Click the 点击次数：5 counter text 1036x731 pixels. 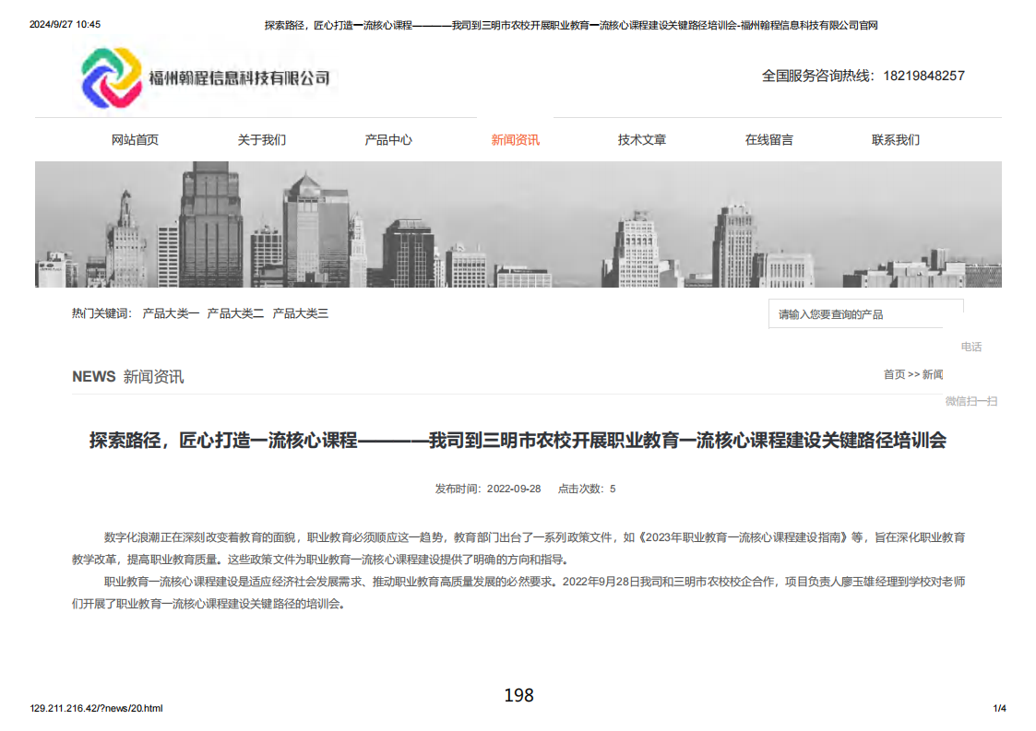(587, 489)
